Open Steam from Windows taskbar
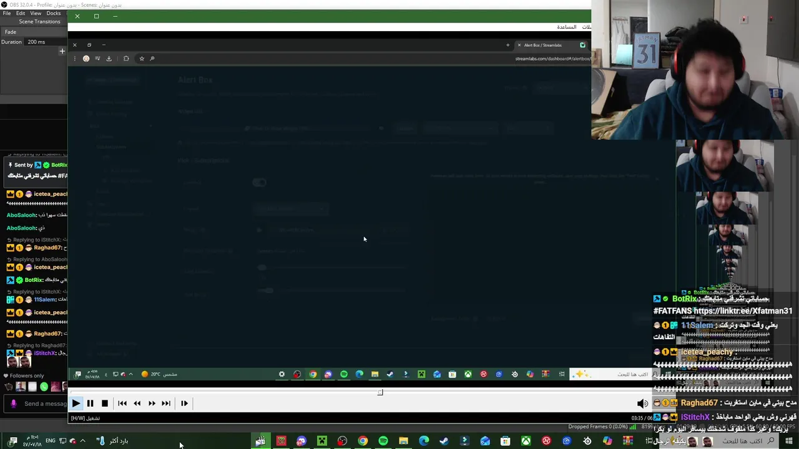Image resolution: width=799 pixels, height=449 pixels. pyautogui.click(x=444, y=441)
